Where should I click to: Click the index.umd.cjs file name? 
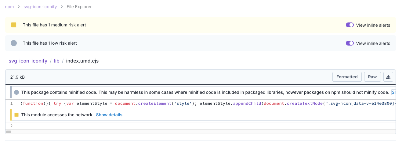(82, 61)
